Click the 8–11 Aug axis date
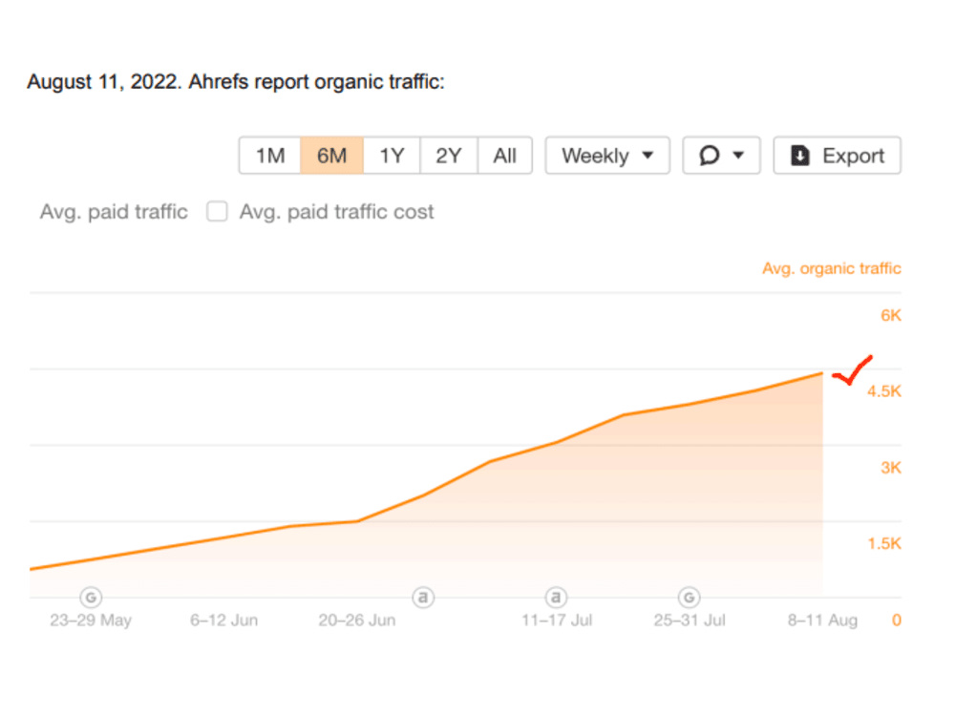Screen dimensions: 955x716 click(x=822, y=621)
